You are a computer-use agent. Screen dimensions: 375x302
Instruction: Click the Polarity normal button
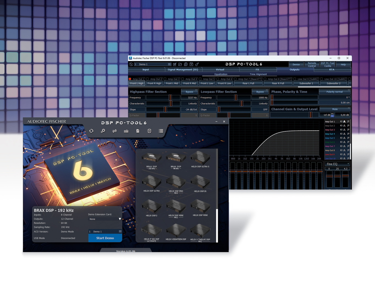pyautogui.click(x=335, y=92)
